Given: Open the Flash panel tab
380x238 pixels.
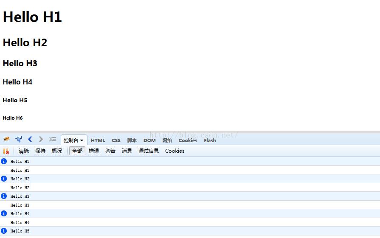Looking at the screenshot, I should [210, 140].
